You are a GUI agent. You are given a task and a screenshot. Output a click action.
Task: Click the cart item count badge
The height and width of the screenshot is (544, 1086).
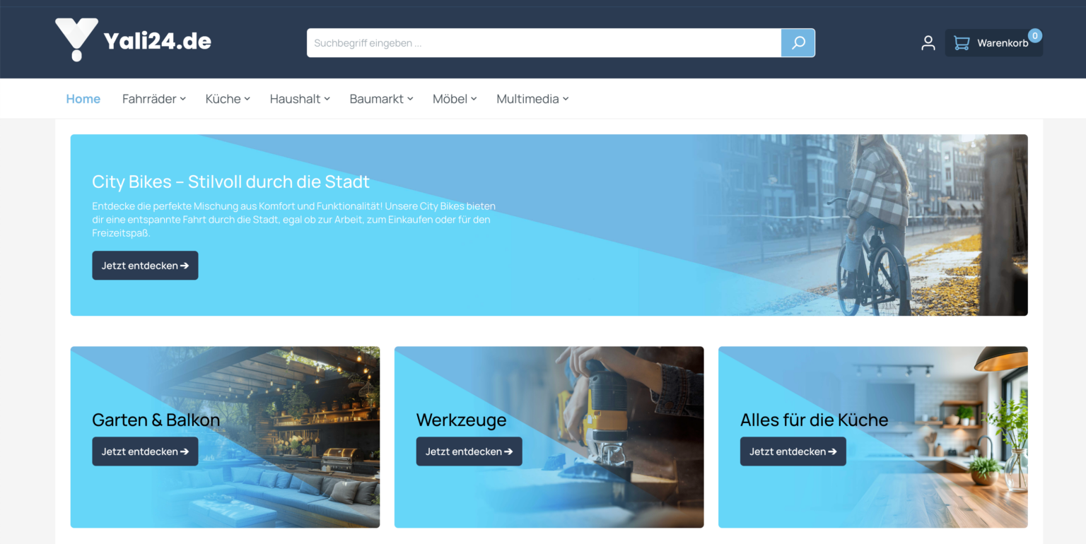pyautogui.click(x=1034, y=35)
